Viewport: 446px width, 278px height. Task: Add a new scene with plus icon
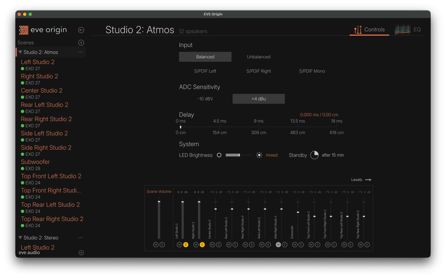pos(81,43)
